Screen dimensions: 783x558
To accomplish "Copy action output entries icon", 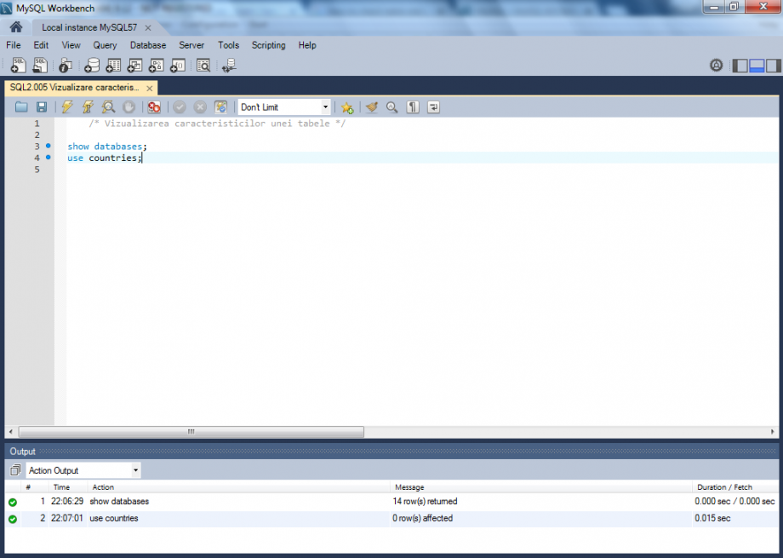I will (x=15, y=470).
